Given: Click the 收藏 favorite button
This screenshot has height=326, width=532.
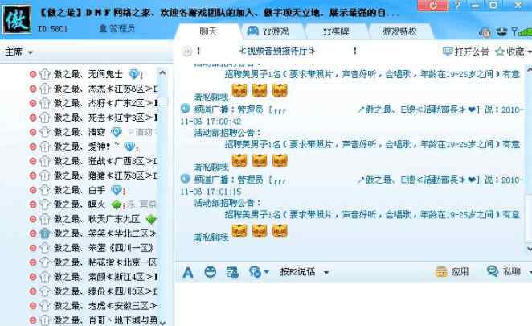Looking at the screenshot, I should tap(510, 52).
